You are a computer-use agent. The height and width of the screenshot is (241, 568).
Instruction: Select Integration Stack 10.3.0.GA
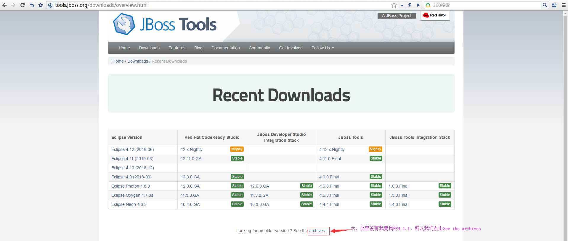pyautogui.click(x=259, y=204)
